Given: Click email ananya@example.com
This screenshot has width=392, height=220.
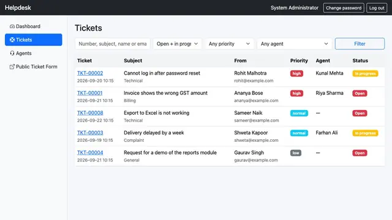Looking at the screenshot, I should [x=256, y=100].
